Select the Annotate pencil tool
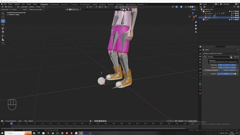The width and height of the screenshot is (240, 135). 3,36
